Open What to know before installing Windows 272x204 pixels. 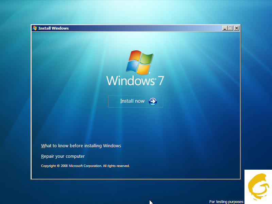[81, 146]
